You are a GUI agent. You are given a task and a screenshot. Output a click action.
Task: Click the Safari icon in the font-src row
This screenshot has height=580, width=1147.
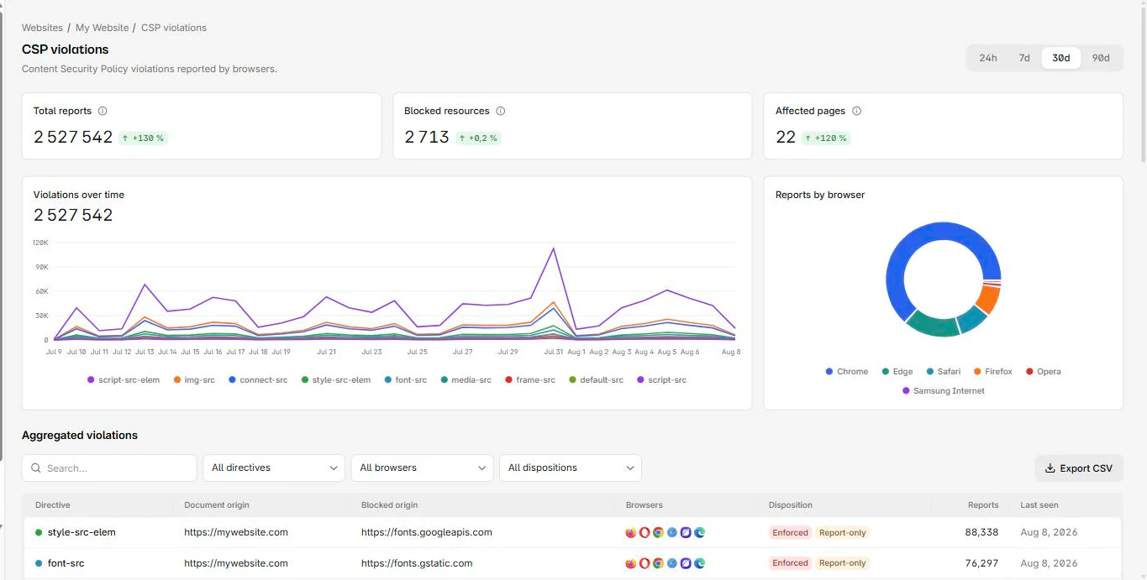click(672, 563)
